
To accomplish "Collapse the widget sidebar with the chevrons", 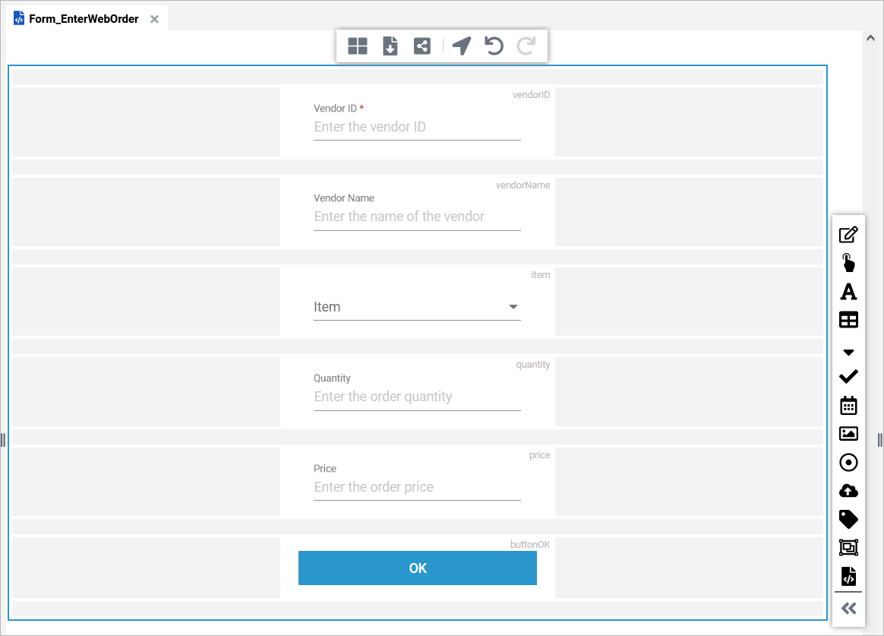I will coord(848,608).
